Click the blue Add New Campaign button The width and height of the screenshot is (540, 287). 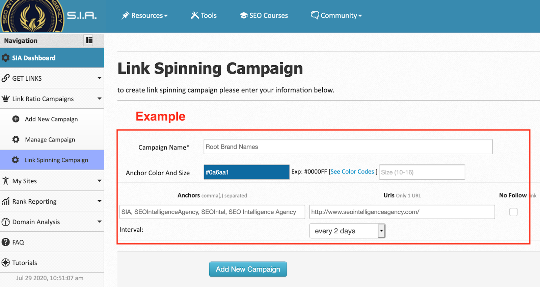coord(248,269)
